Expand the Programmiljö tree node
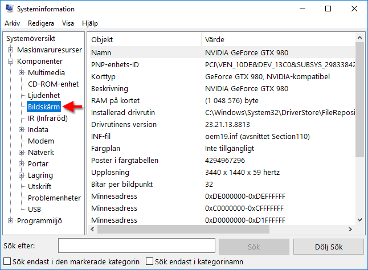Image resolution: width=368 pixels, height=270 pixels. pyautogui.click(x=10, y=221)
